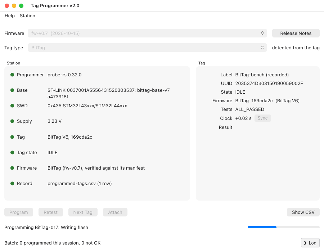Click the '+0.02 s' clock offset
Screen dimensions: 324x251
point(243,118)
